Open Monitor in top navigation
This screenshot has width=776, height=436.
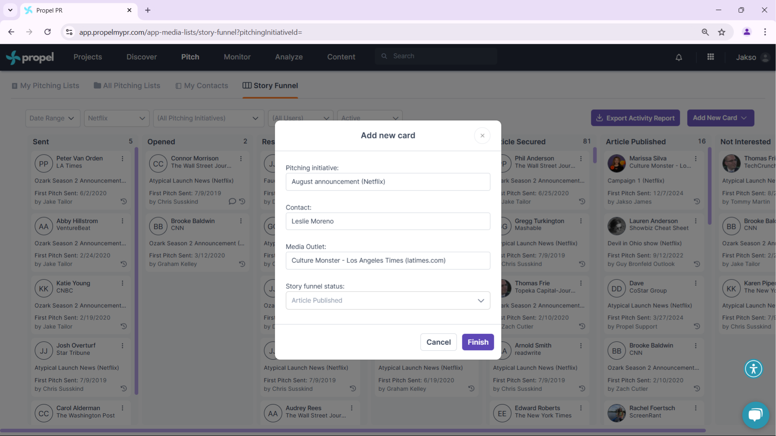coord(237,57)
